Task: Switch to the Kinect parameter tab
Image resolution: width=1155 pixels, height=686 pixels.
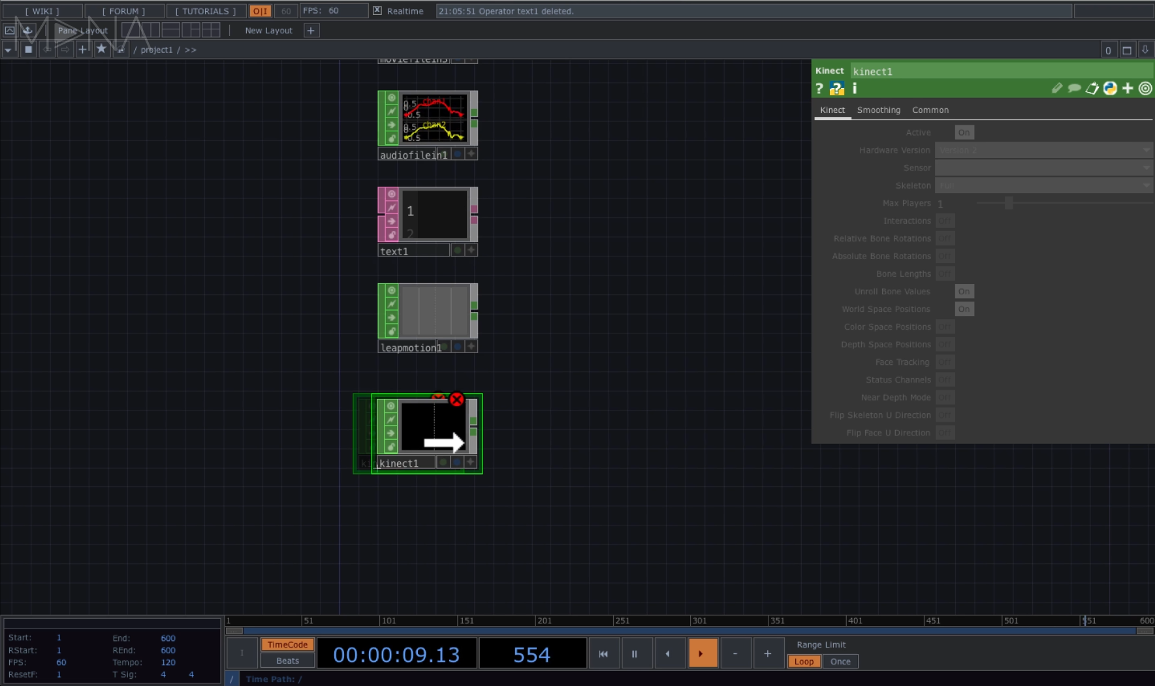Action: coord(832,110)
